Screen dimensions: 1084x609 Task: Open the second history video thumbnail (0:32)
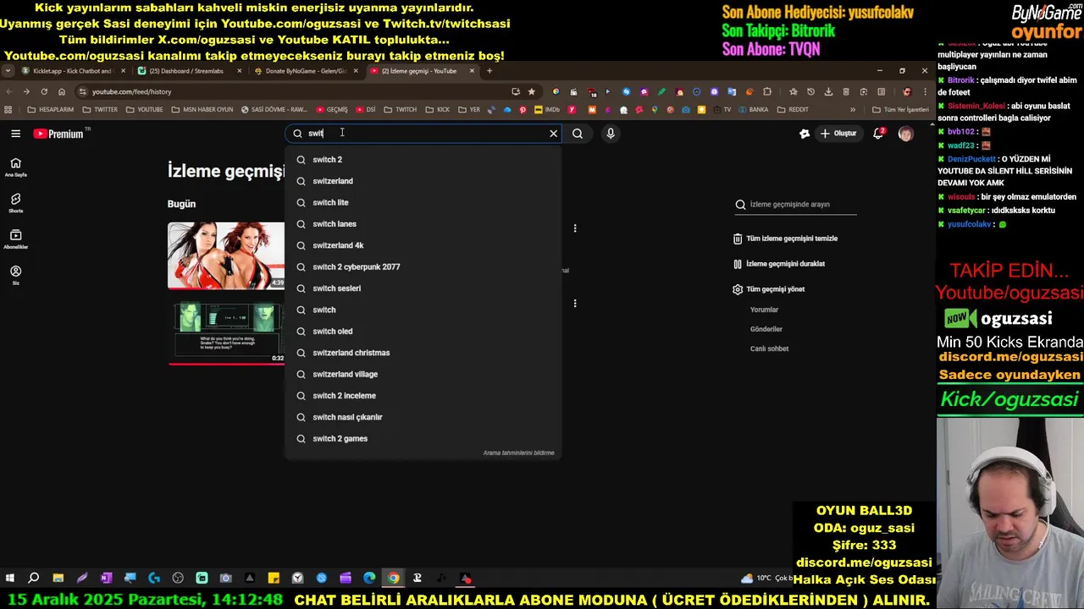226,333
